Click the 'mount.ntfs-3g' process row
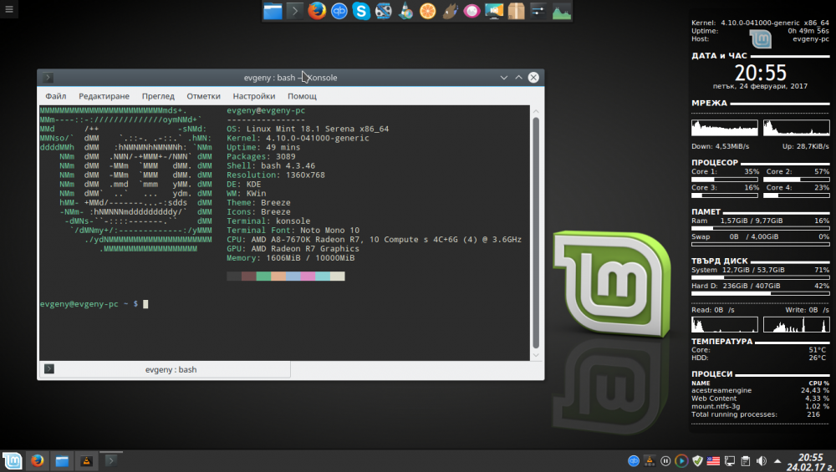Image resolution: width=836 pixels, height=472 pixels. 760,407
